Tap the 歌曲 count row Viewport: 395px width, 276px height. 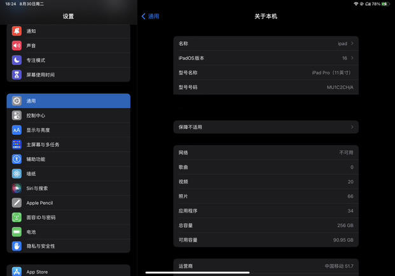[266, 167]
